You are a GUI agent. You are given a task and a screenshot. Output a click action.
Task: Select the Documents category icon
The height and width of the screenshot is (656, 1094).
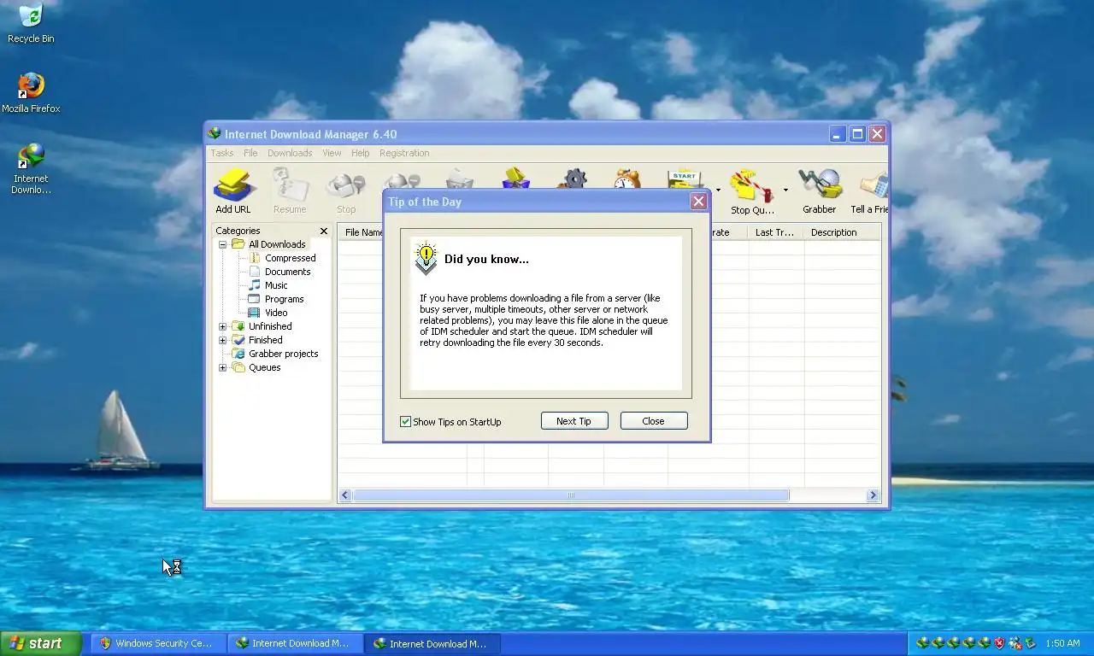pyautogui.click(x=255, y=272)
